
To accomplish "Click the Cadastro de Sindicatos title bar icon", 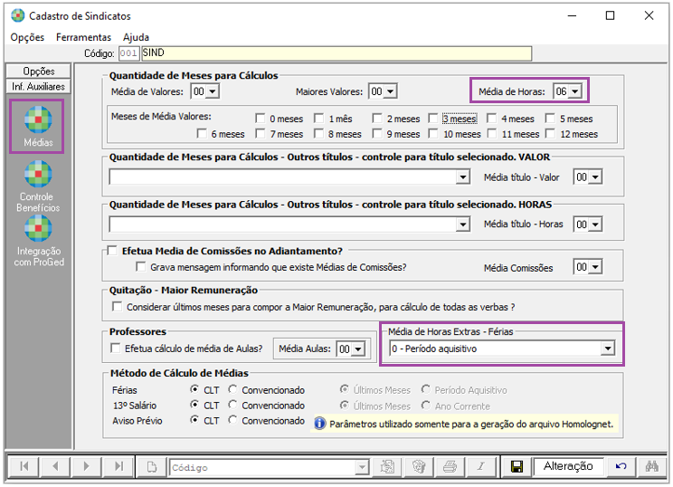I will pyautogui.click(x=18, y=16).
